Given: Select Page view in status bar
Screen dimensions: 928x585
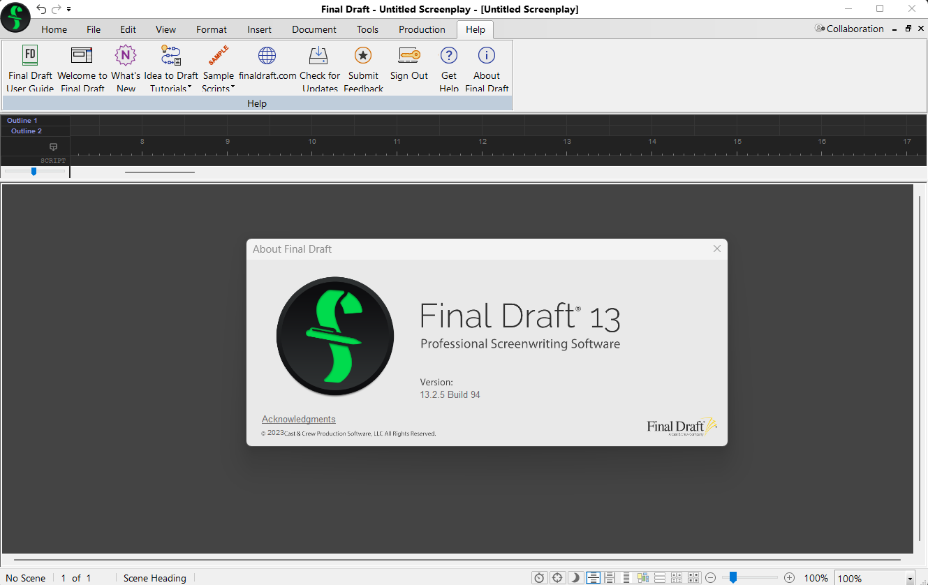Looking at the screenshot, I should pos(610,577).
